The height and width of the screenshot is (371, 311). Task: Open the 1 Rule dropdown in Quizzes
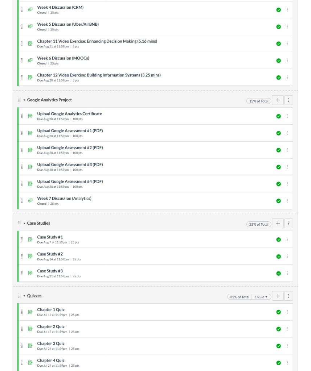point(262,297)
